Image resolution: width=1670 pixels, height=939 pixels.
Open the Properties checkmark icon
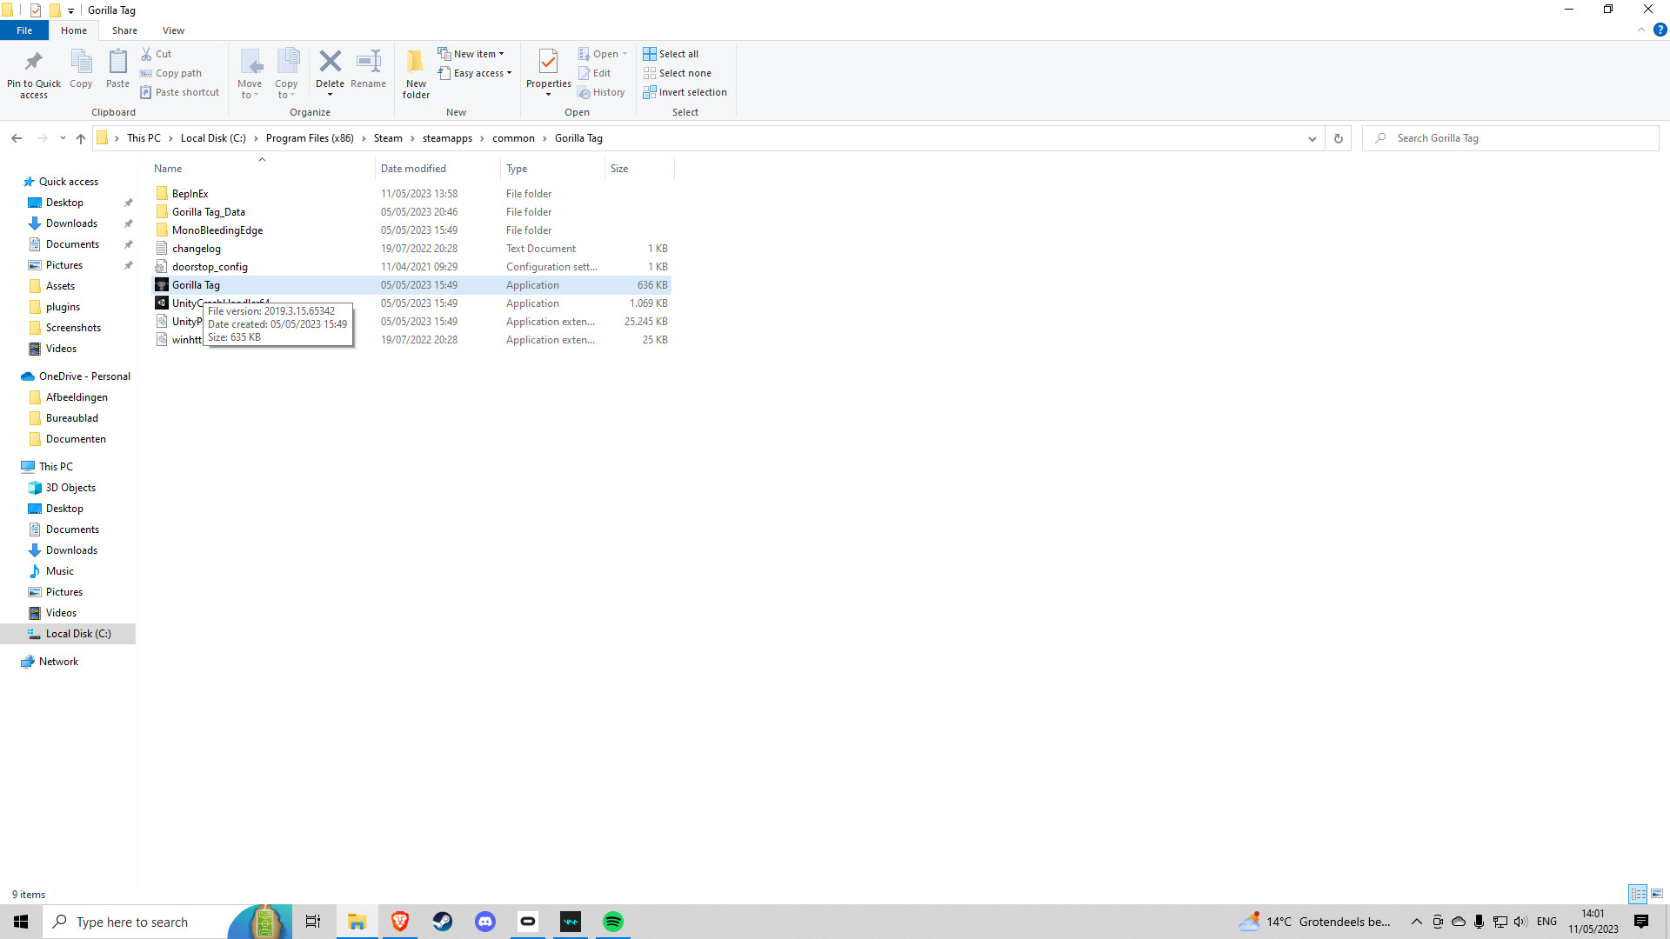548,62
